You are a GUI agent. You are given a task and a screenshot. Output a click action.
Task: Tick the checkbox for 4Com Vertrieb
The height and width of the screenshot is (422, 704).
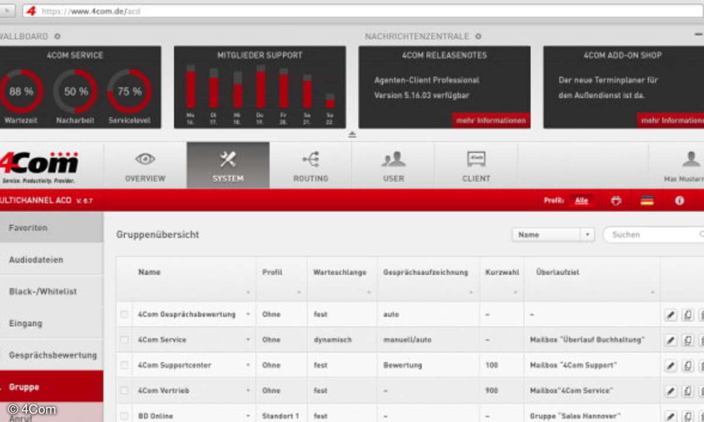pos(124,390)
